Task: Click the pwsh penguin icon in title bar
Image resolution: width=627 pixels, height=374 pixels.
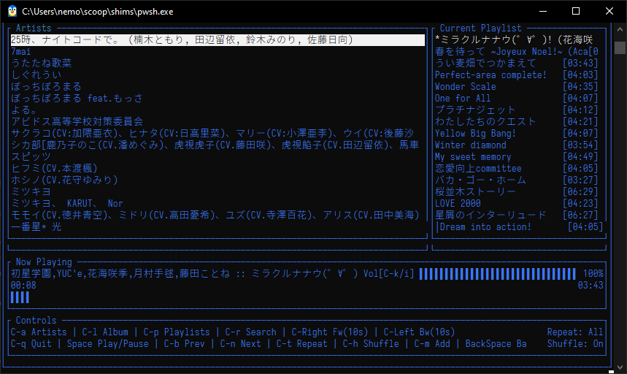Action: (12, 11)
